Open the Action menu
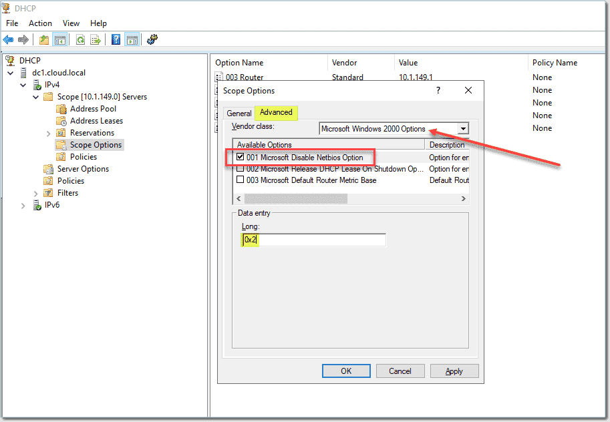The height and width of the screenshot is (422, 610). [40, 23]
